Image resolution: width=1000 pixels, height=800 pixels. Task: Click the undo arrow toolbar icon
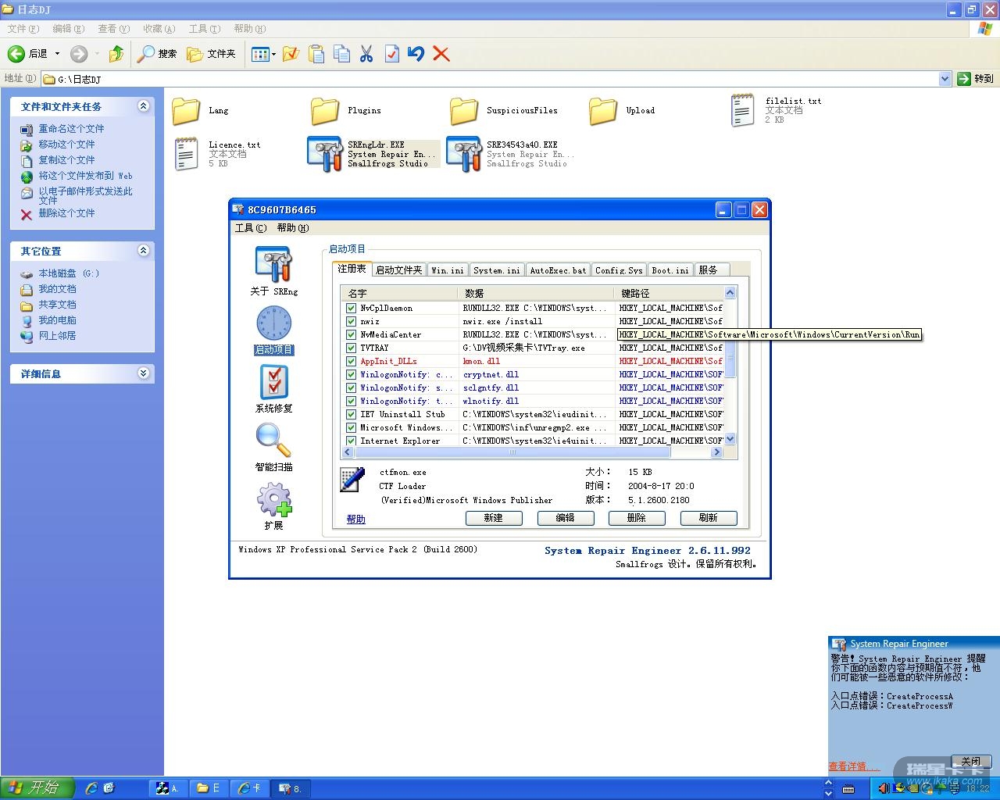tap(416, 54)
